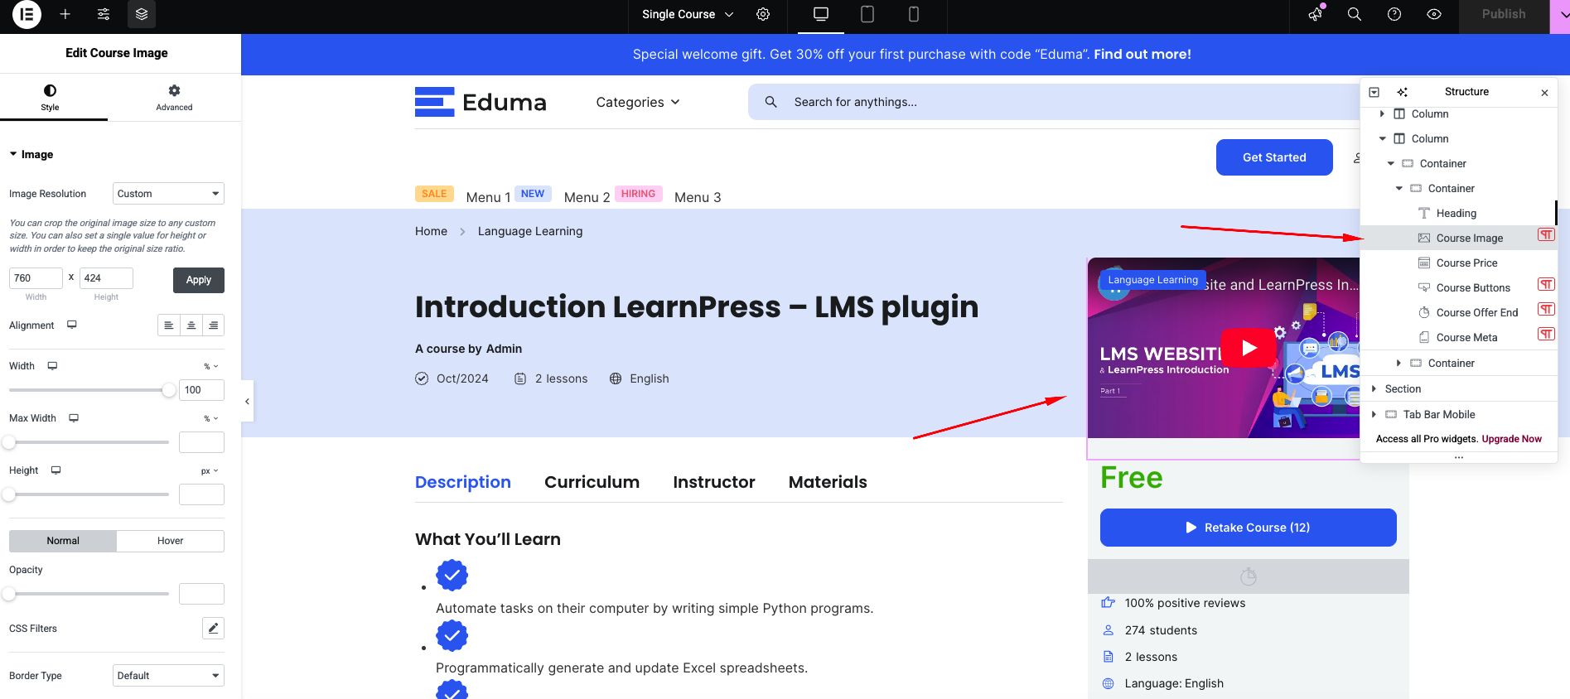Open Alignment responsive device icon
The image size is (1570, 699).
[72, 325]
